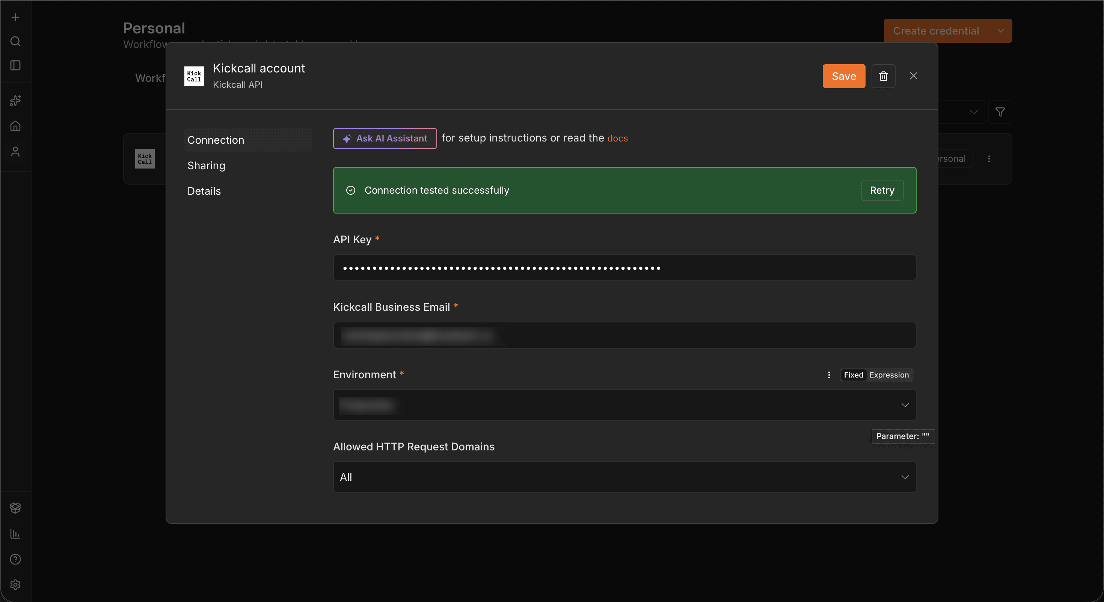The height and width of the screenshot is (602, 1104).
Task: Set Environment field to Fixed mode
Action: 853,375
